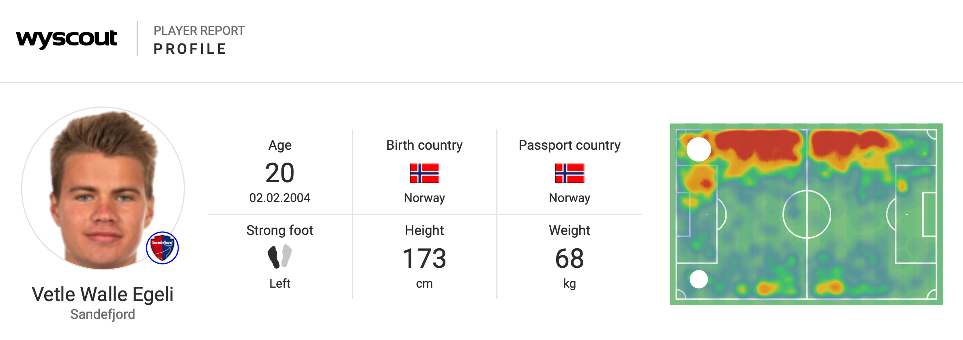Click the Wyscout logo
The width and height of the screenshot is (963, 340).
pos(67,39)
